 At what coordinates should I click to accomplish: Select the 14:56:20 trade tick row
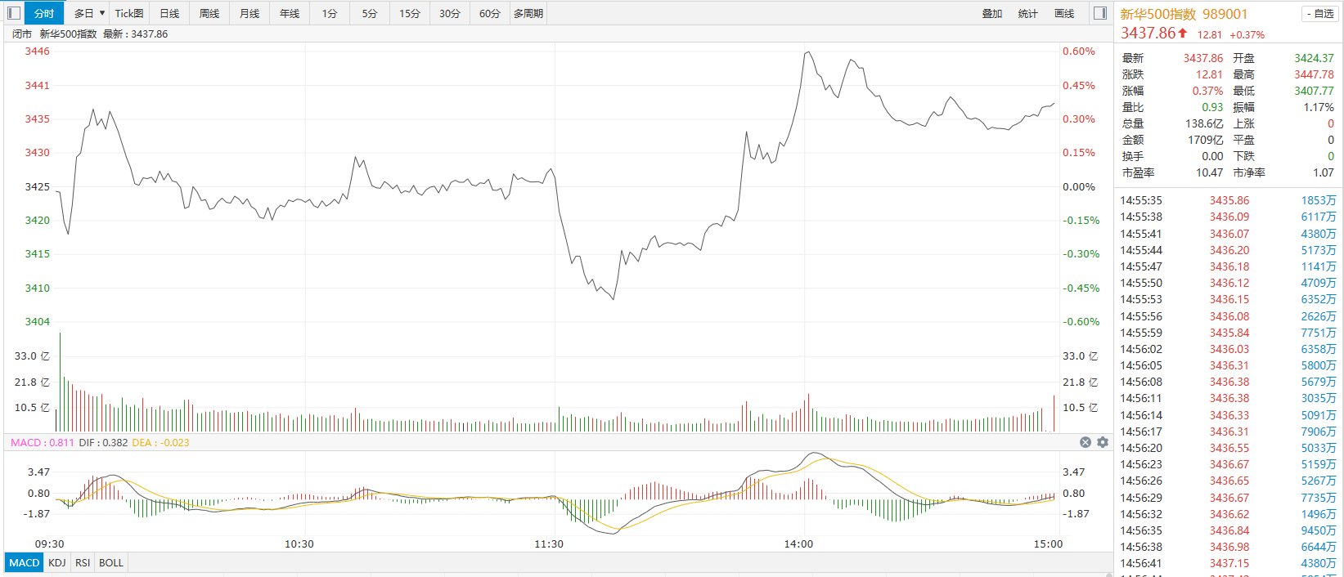pyautogui.click(x=1229, y=448)
